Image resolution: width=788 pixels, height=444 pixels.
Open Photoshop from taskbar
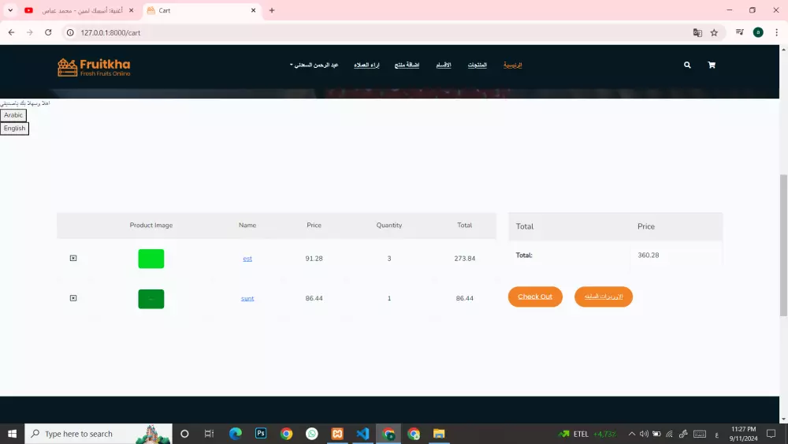[x=261, y=434]
